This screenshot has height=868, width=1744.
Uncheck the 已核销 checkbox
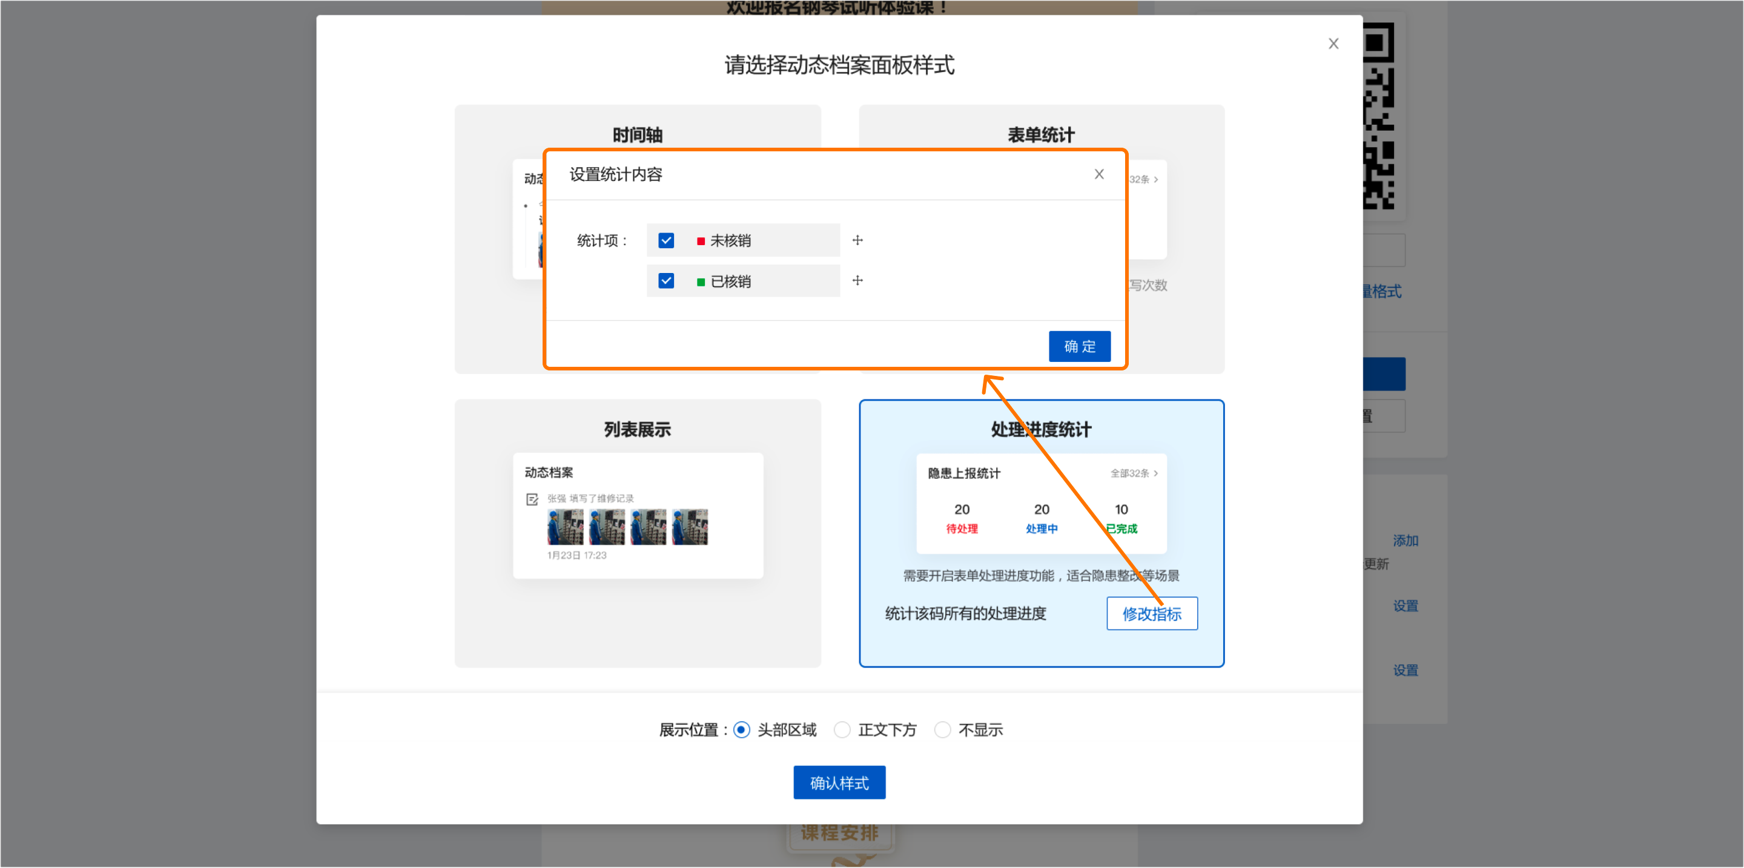pos(666,281)
